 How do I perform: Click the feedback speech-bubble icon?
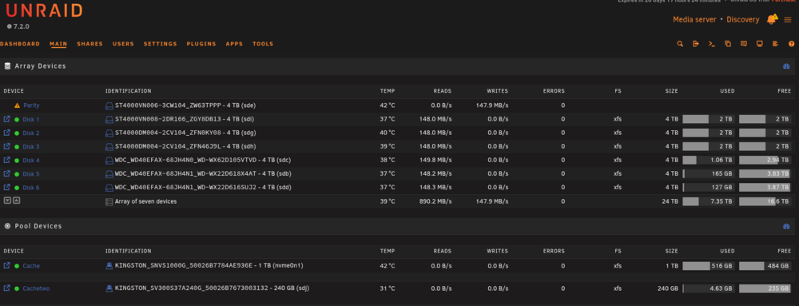(743, 44)
